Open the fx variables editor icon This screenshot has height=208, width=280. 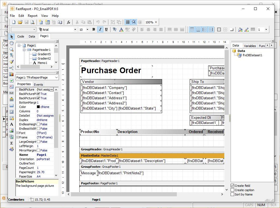(68, 22)
